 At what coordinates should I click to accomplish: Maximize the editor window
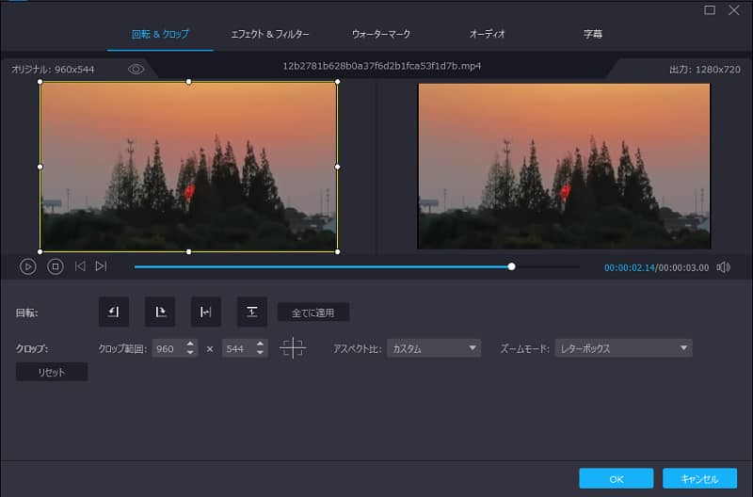[x=710, y=10]
